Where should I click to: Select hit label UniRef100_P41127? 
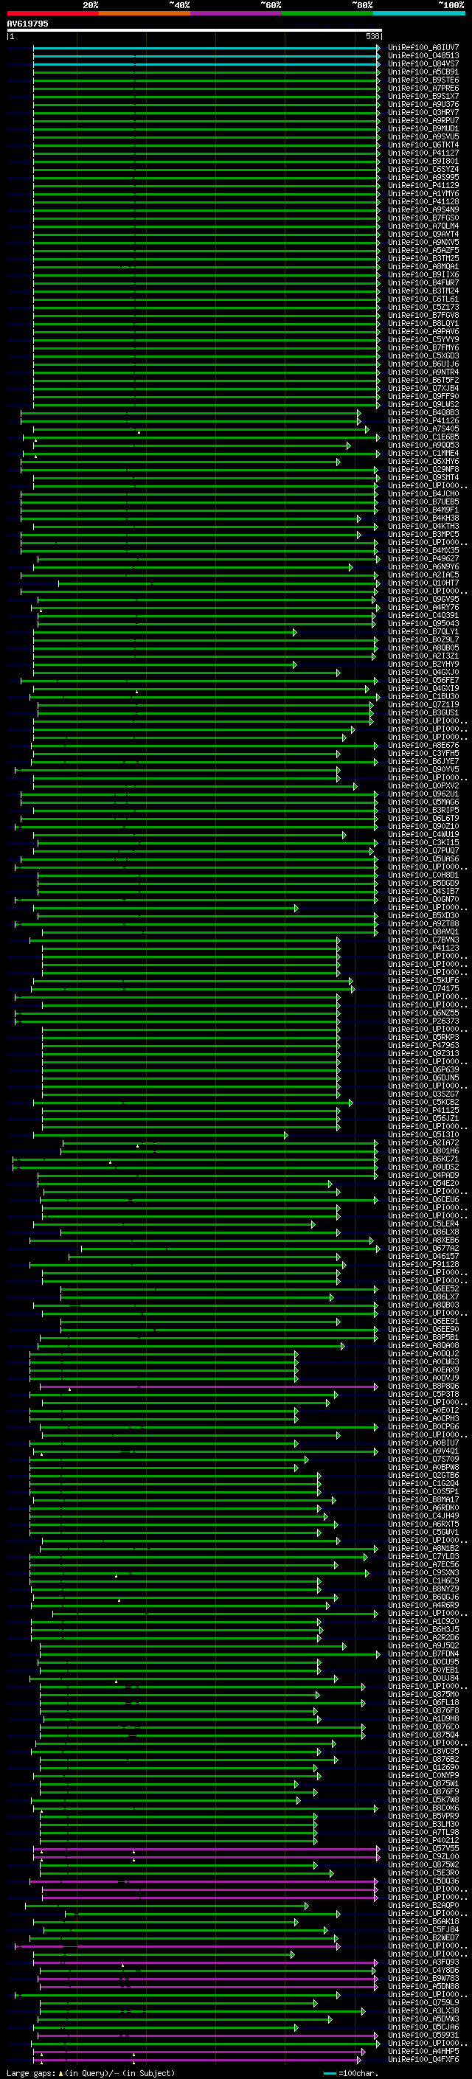423,153
